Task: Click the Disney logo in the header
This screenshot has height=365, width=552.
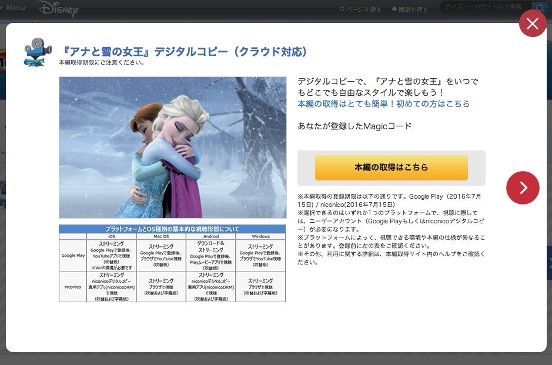Action: coord(59,9)
